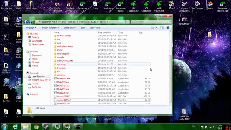Toggle the preview pane icon in Explorer
The width and height of the screenshot is (231, 130).
point(162,28)
